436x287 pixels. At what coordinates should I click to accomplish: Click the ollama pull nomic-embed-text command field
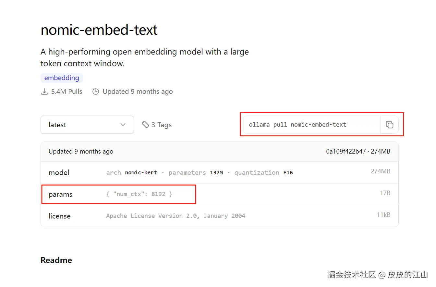pyautogui.click(x=312, y=125)
